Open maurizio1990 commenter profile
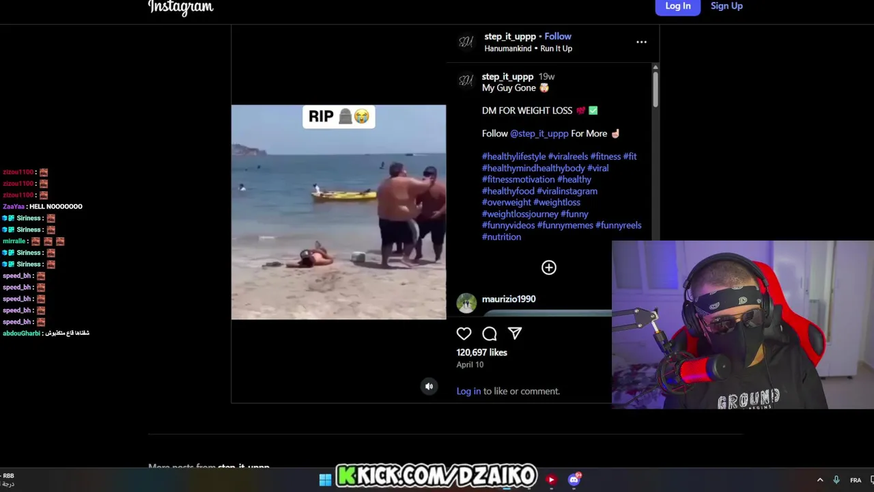 [x=509, y=299]
